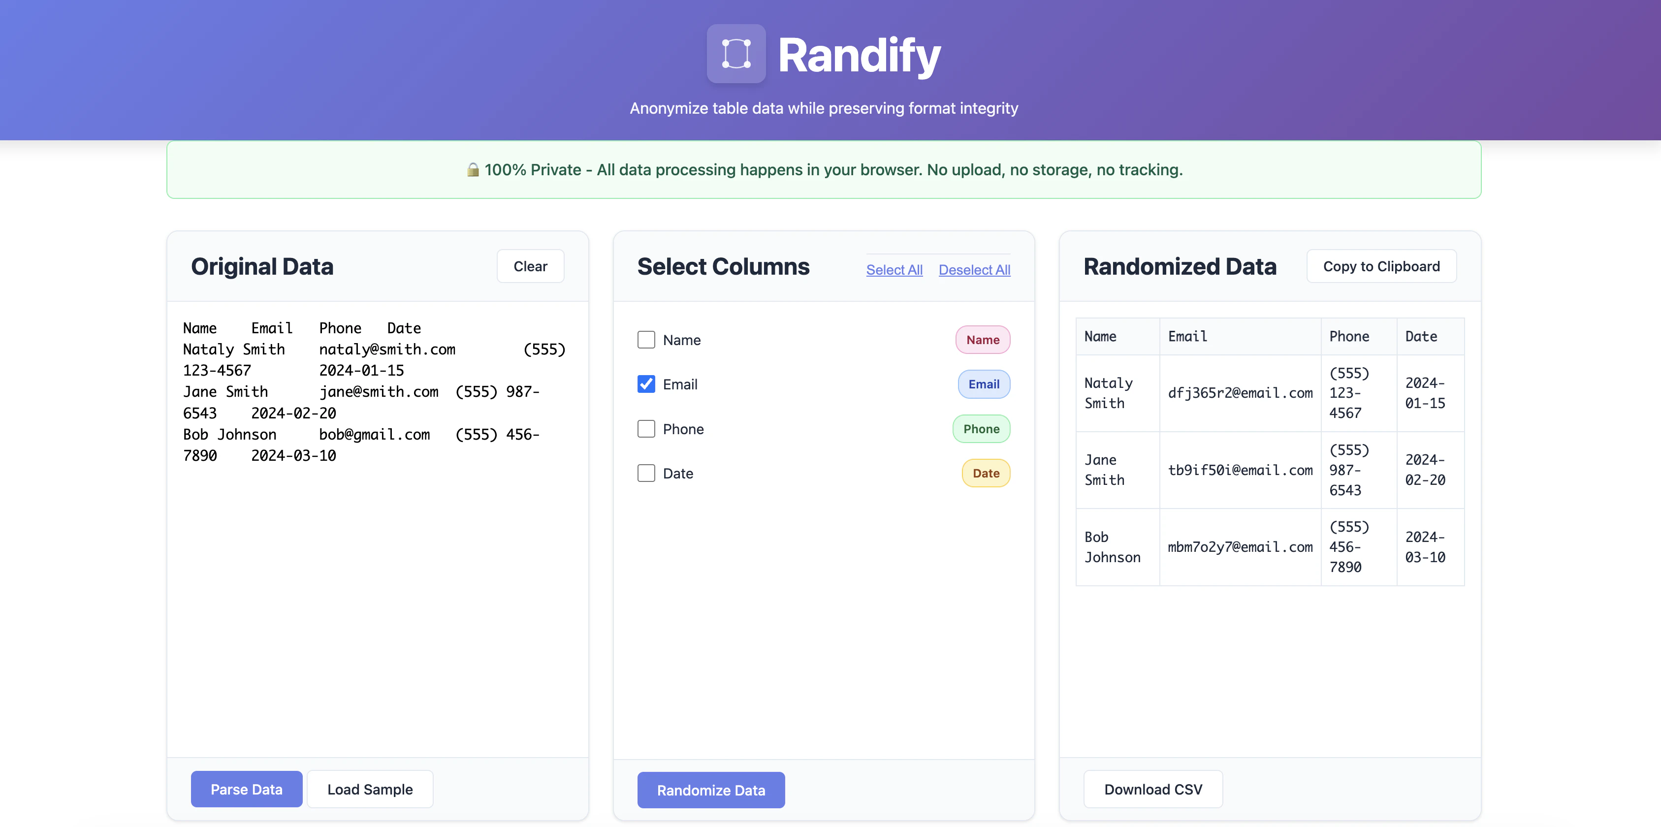The width and height of the screenshot is (1661, 827).
Task: Click the Randify logo icon
Action: pyautogui.click(x=735, y=54)
